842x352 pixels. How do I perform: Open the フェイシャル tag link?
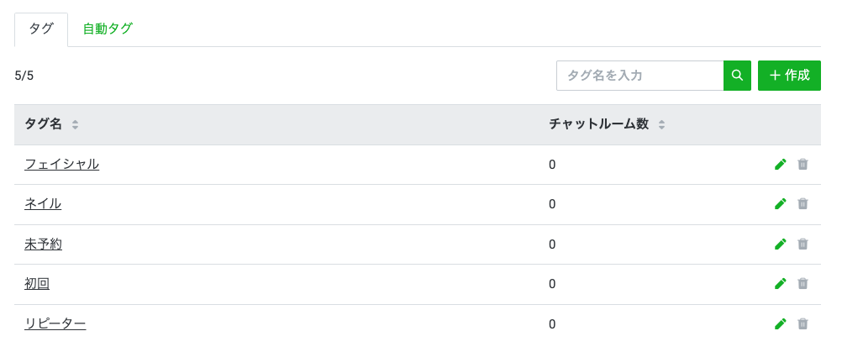pos(61,164)
